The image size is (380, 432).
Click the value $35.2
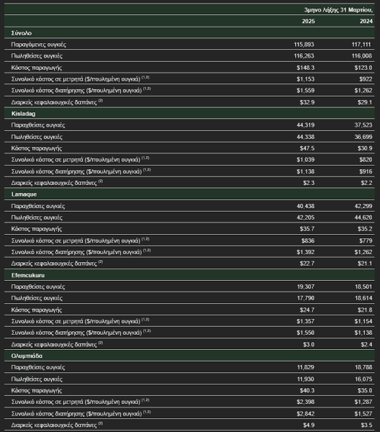point(365,229)
